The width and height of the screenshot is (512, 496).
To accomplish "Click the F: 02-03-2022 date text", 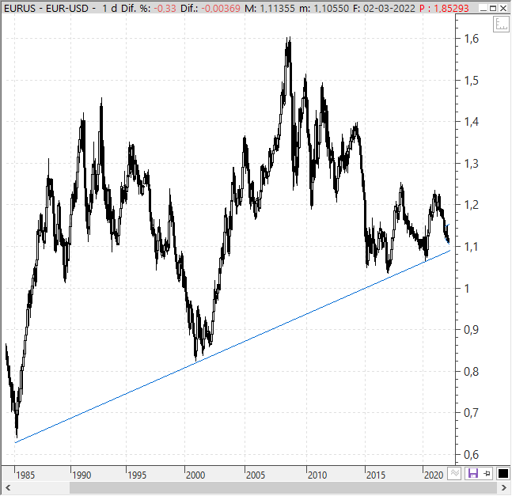I will click(384, 8).
